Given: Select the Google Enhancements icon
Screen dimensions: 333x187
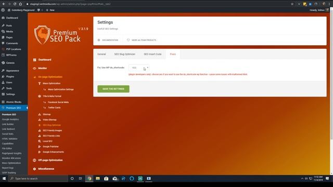Looking at the screenshot, I should 40,152.
